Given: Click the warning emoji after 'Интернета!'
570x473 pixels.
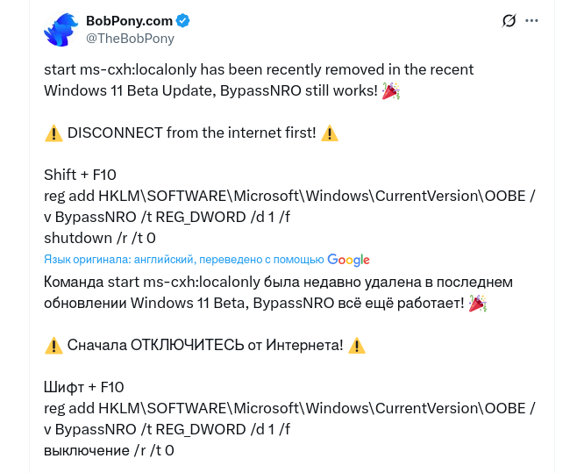Looking at the screenshot, I should point(357,346).
